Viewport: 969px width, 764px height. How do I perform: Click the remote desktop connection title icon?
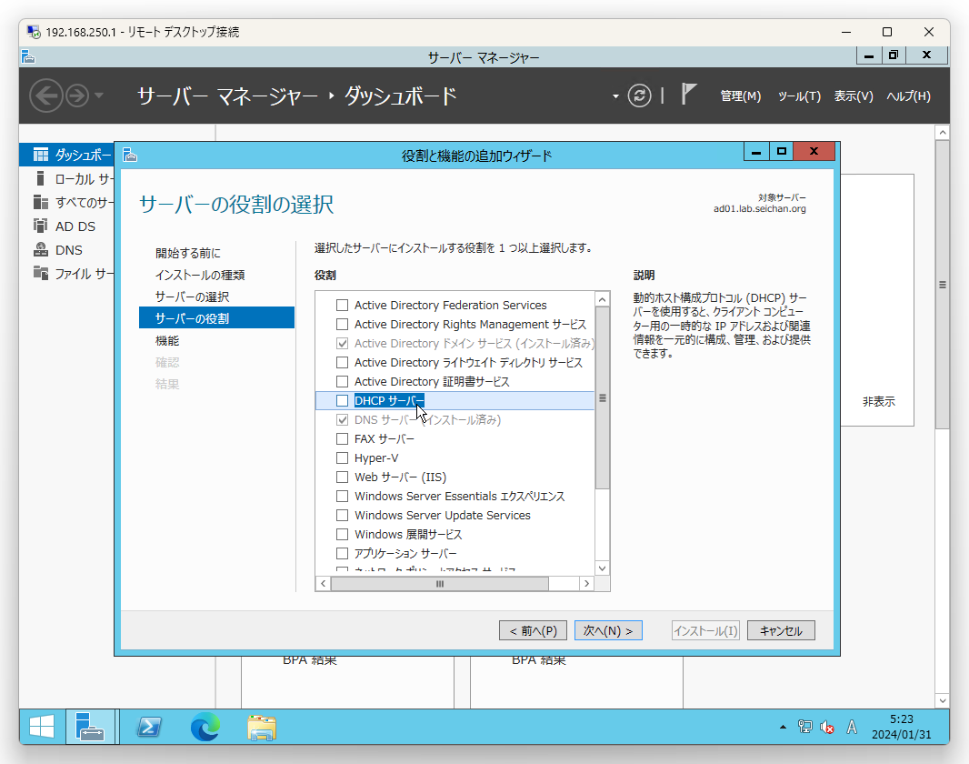click(34, 32)
